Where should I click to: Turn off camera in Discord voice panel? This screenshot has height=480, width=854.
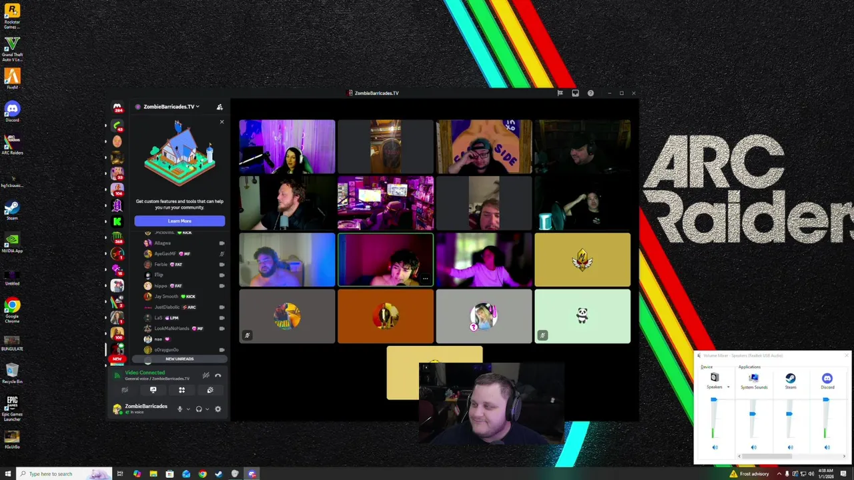(x=125, y=390)
